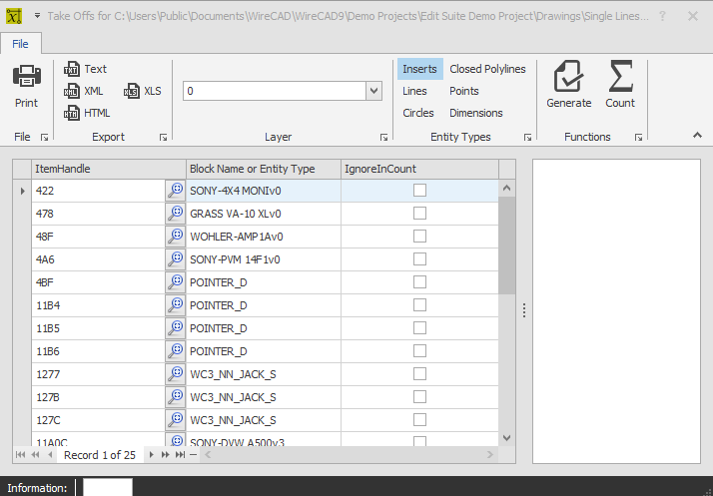Expand File group dialog launcher
Screen dimensions: 713x496
pyautogui.click(x=44, y=138)
